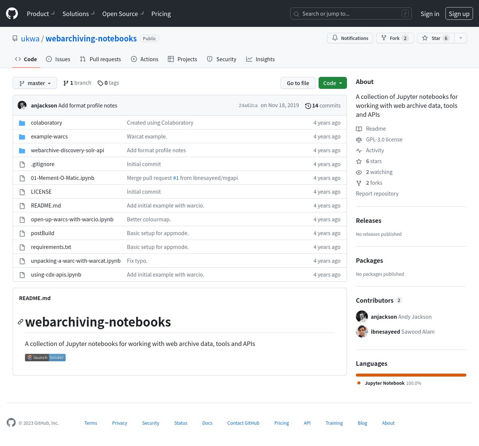Click the .gitignore file icon
This screenshot has width=479, height=446.
click(22, 164)
